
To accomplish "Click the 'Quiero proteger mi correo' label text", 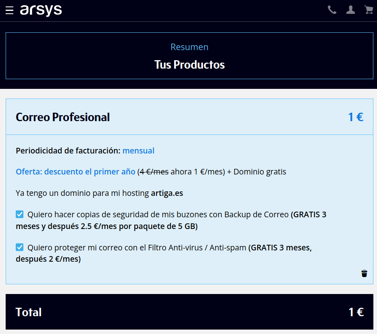I will pos(137,248).
